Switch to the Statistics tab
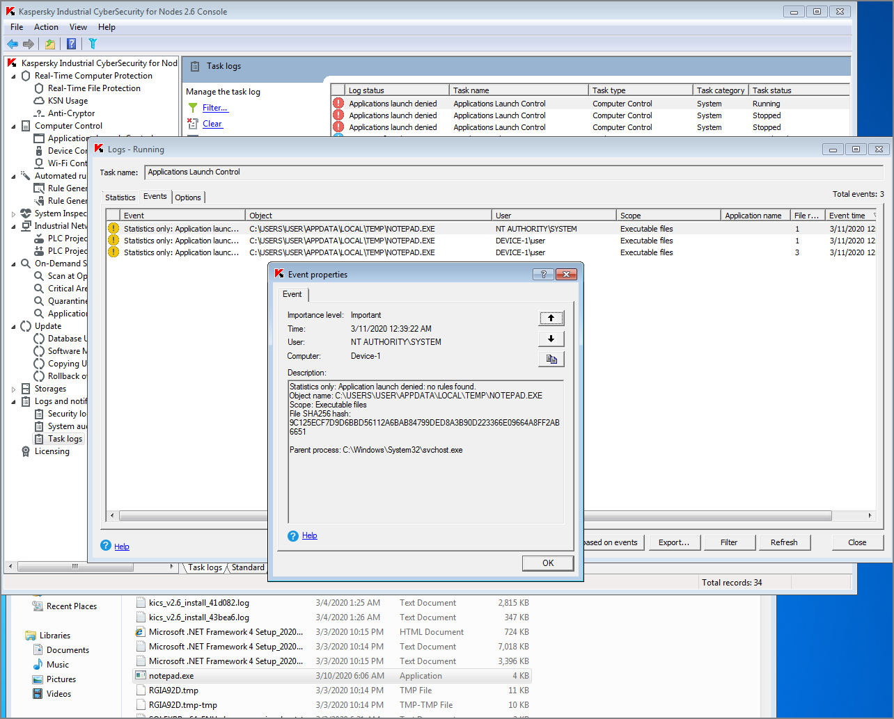Image resolution: width=894 pixels, height=719 pixels. [120, 197]
